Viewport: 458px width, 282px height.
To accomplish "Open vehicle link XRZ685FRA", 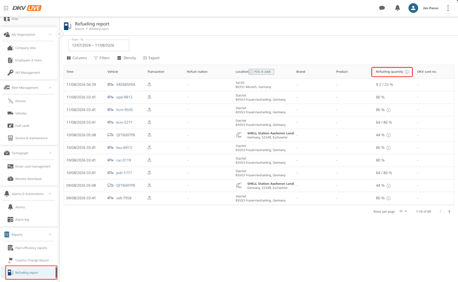I will (126, 84).
